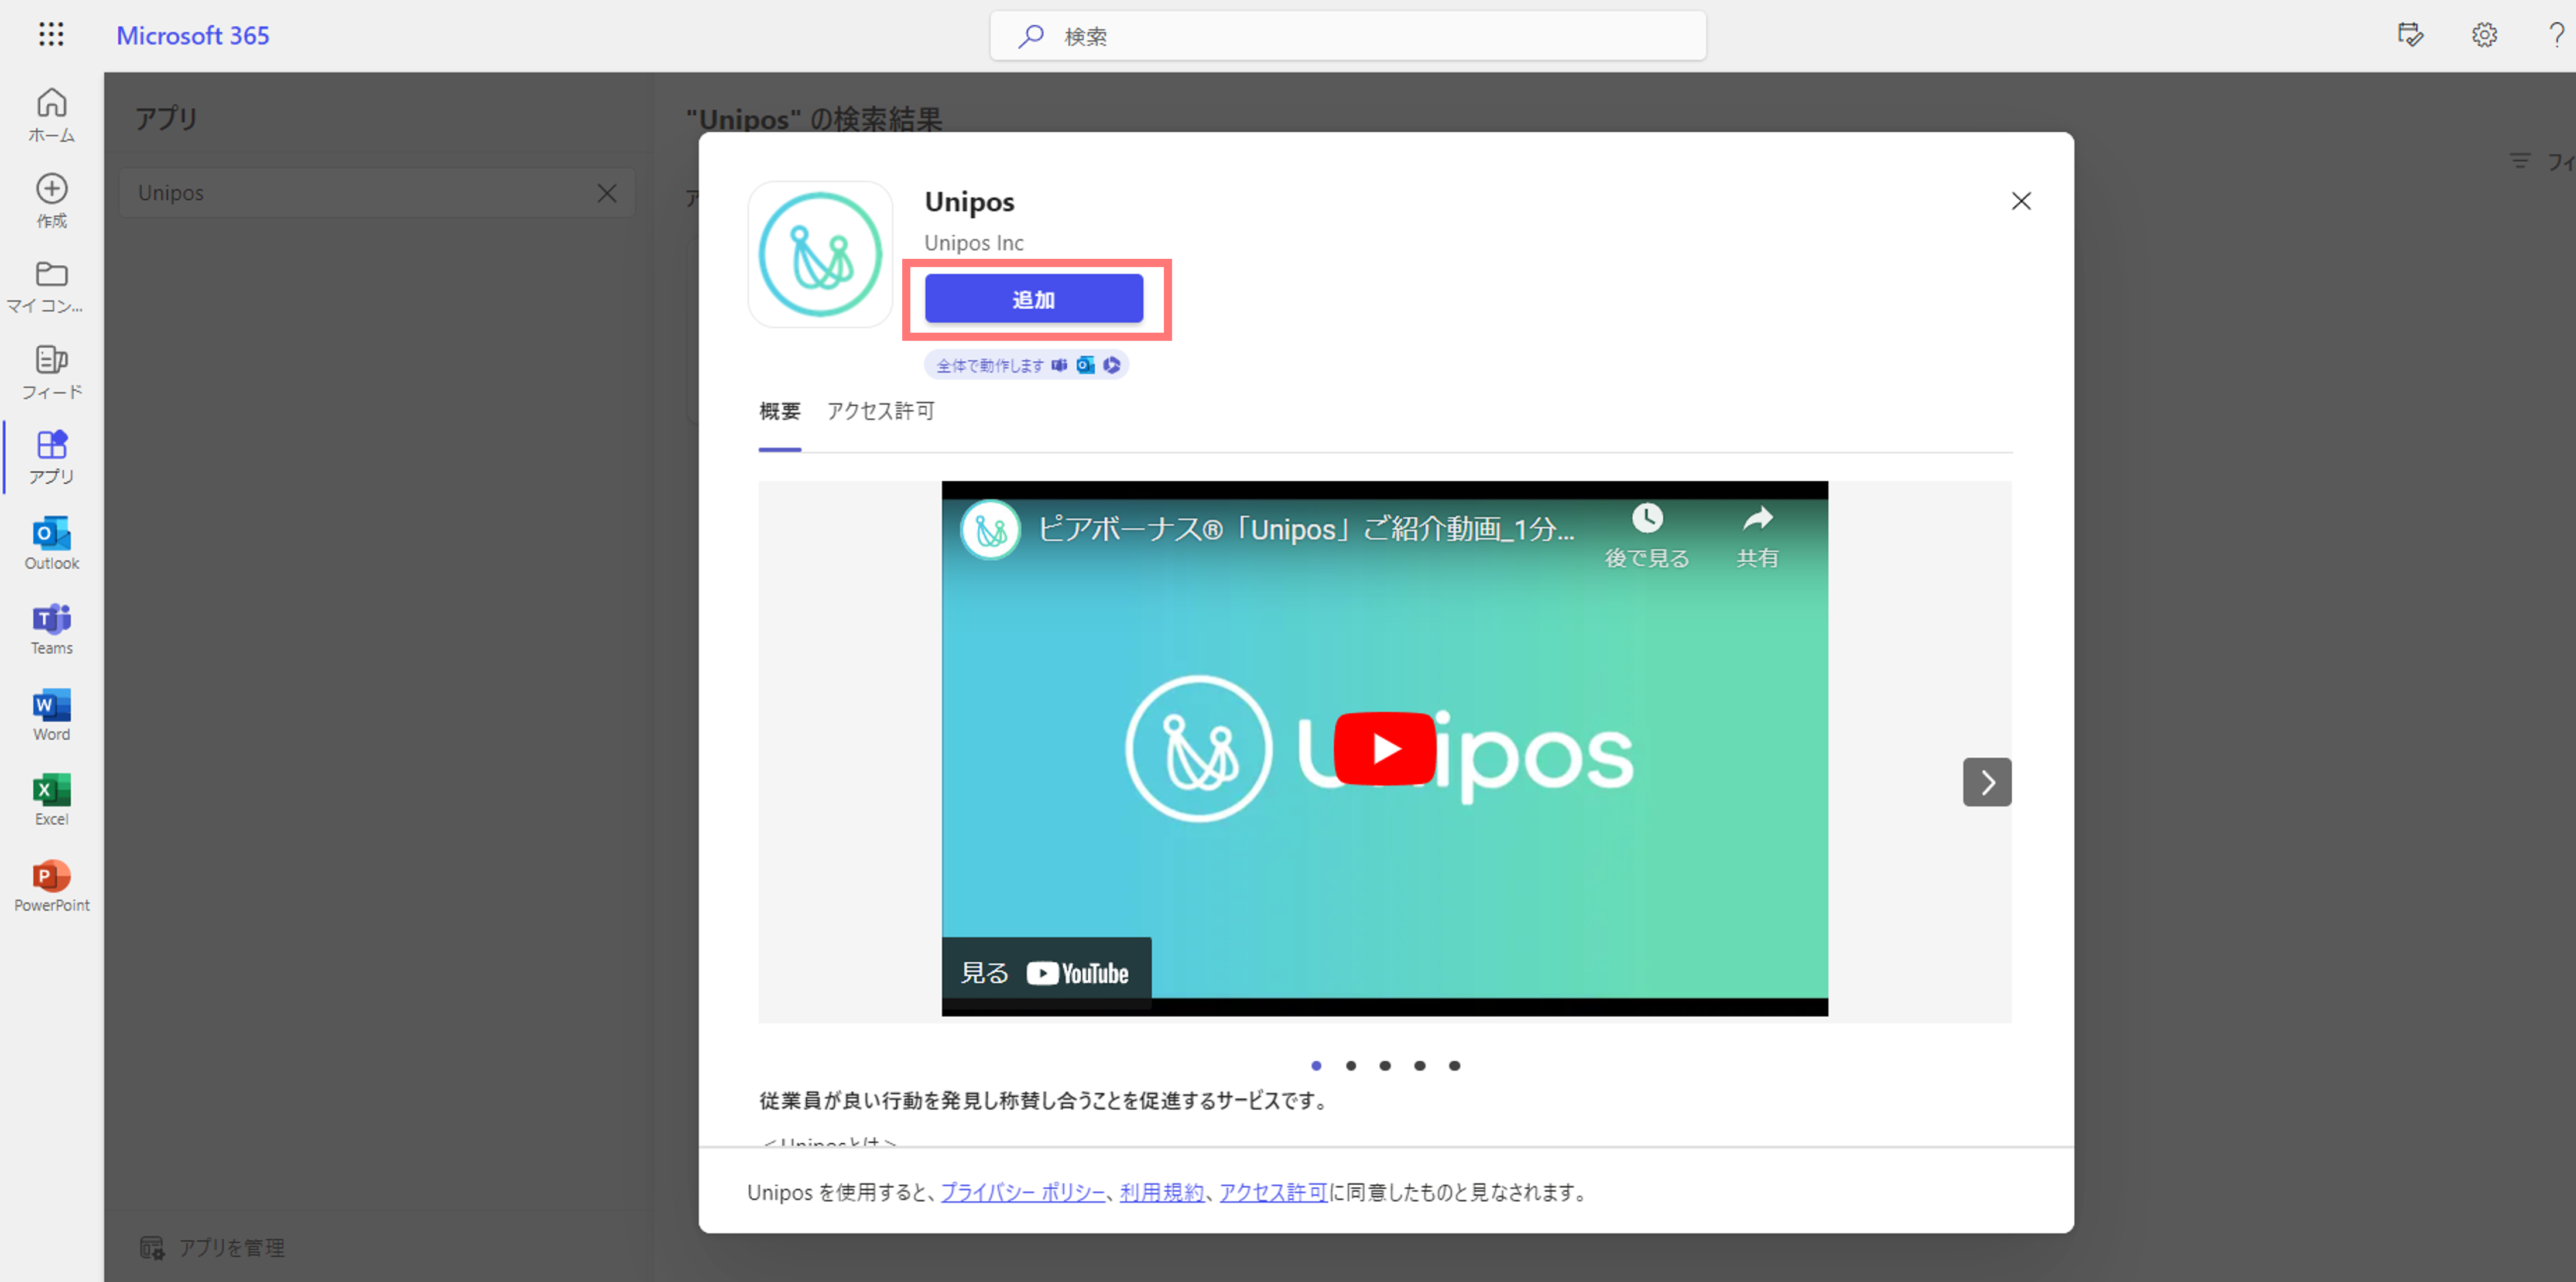
Task: Select the first carousel dot
Action: pos(1316,1065)
